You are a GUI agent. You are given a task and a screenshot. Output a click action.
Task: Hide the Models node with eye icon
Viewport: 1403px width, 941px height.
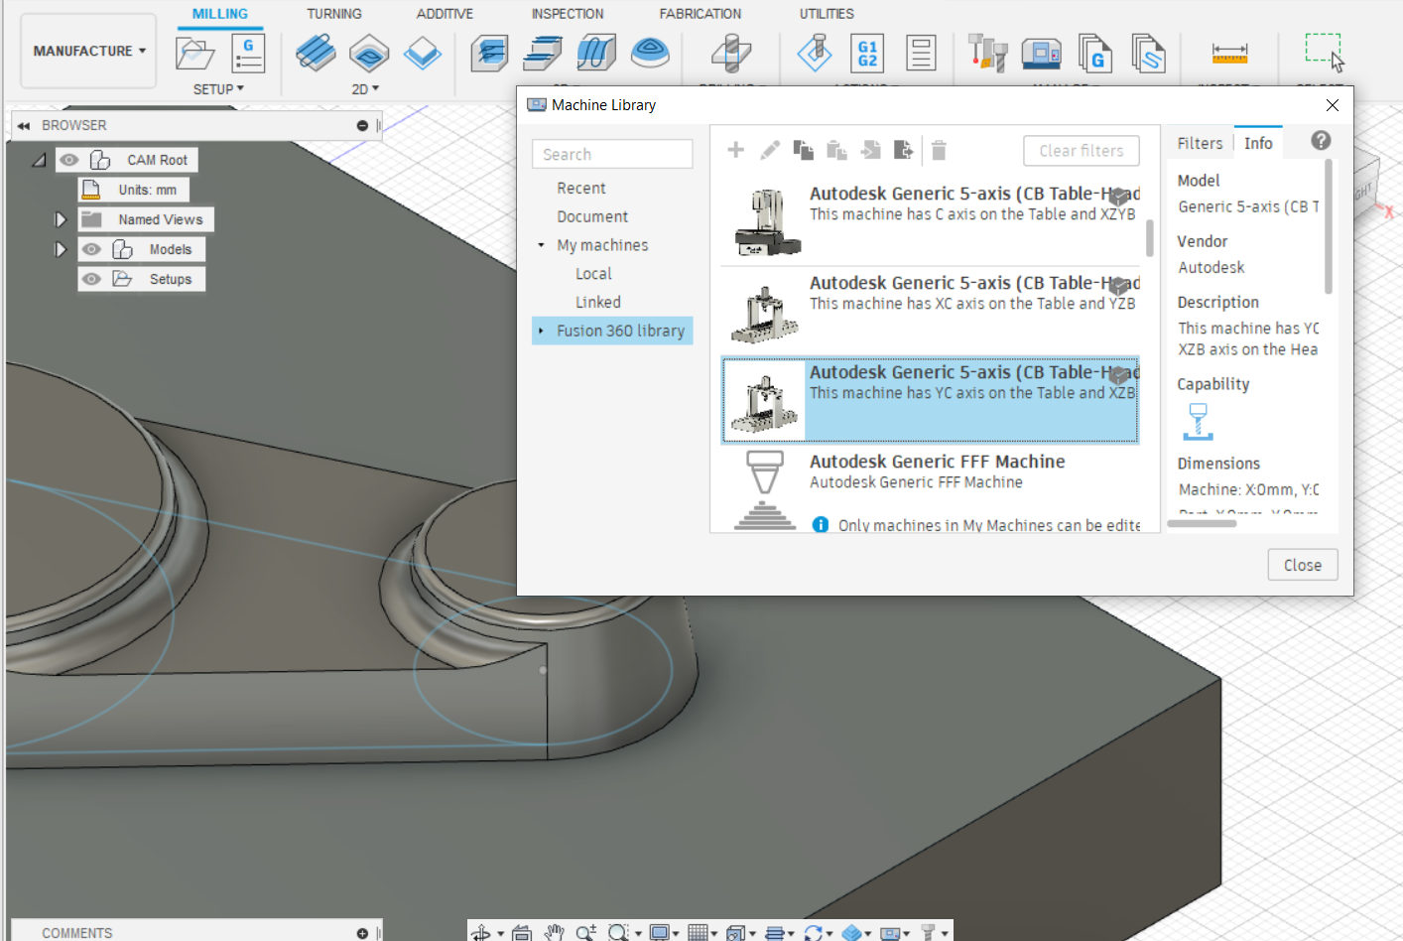92,249
